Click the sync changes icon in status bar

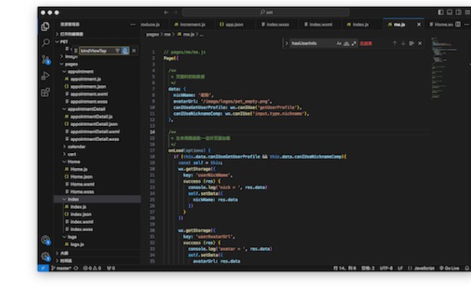tap(76, 268)
